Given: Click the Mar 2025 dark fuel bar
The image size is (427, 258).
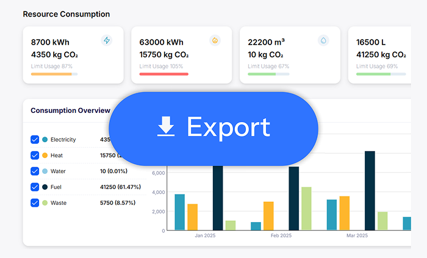Looking at the screenshot, I should (370, 191).
